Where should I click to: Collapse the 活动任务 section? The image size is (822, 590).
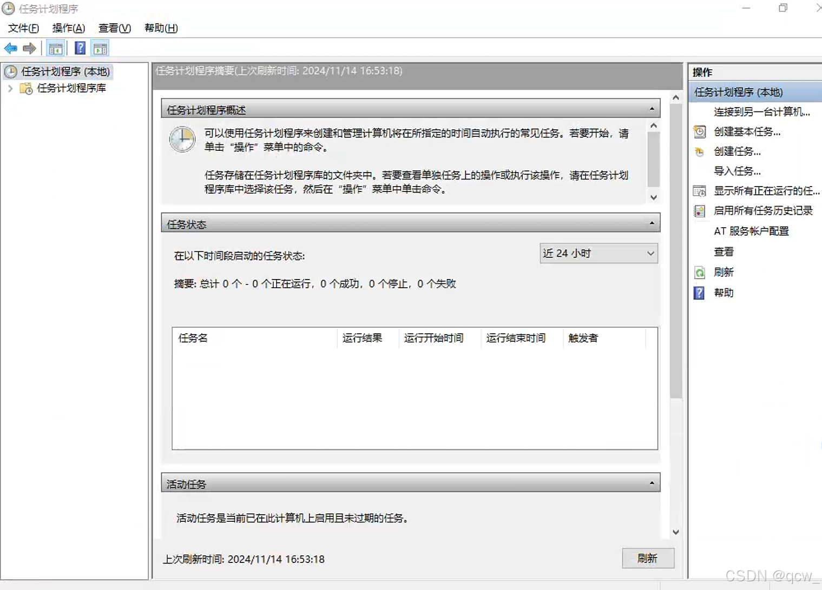click(652, 483)
